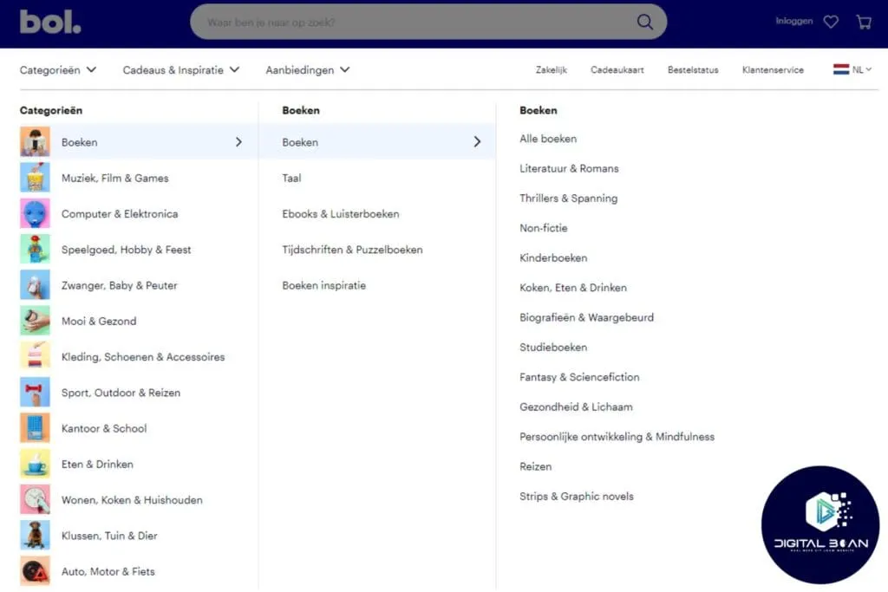Open the Klantenservice link
The width and height of the screenshot is (888, 592).
click(x=773, y=69)
